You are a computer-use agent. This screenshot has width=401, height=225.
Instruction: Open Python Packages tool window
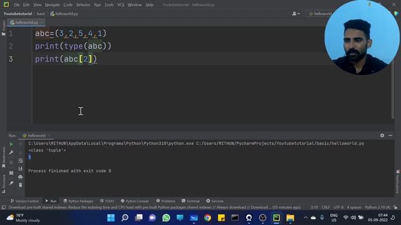[78, 201]
